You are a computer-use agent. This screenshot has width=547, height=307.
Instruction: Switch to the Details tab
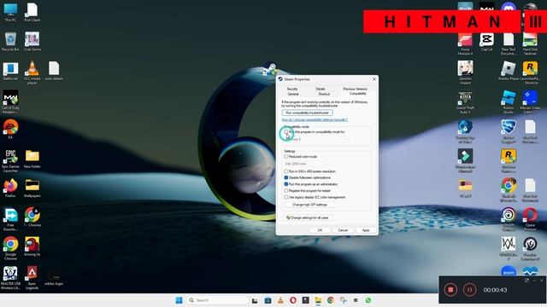coord(321,89)
